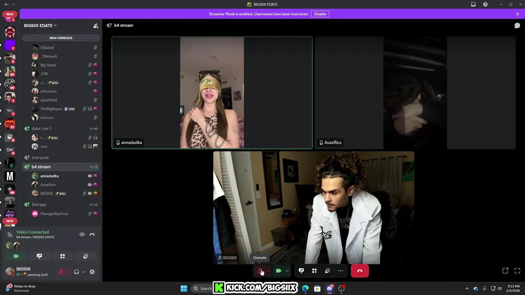Focus the annadudka video tile
This screenshot has height=295, width=525.
[212, 93]
